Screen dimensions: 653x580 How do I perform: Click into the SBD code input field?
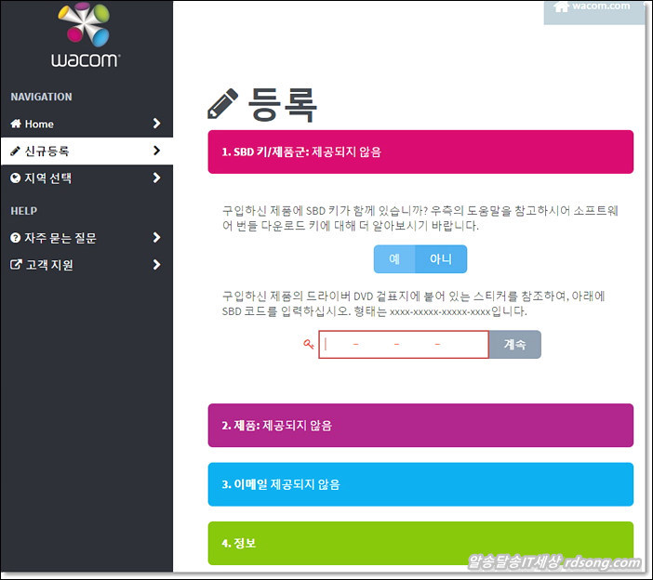(404, 345)
